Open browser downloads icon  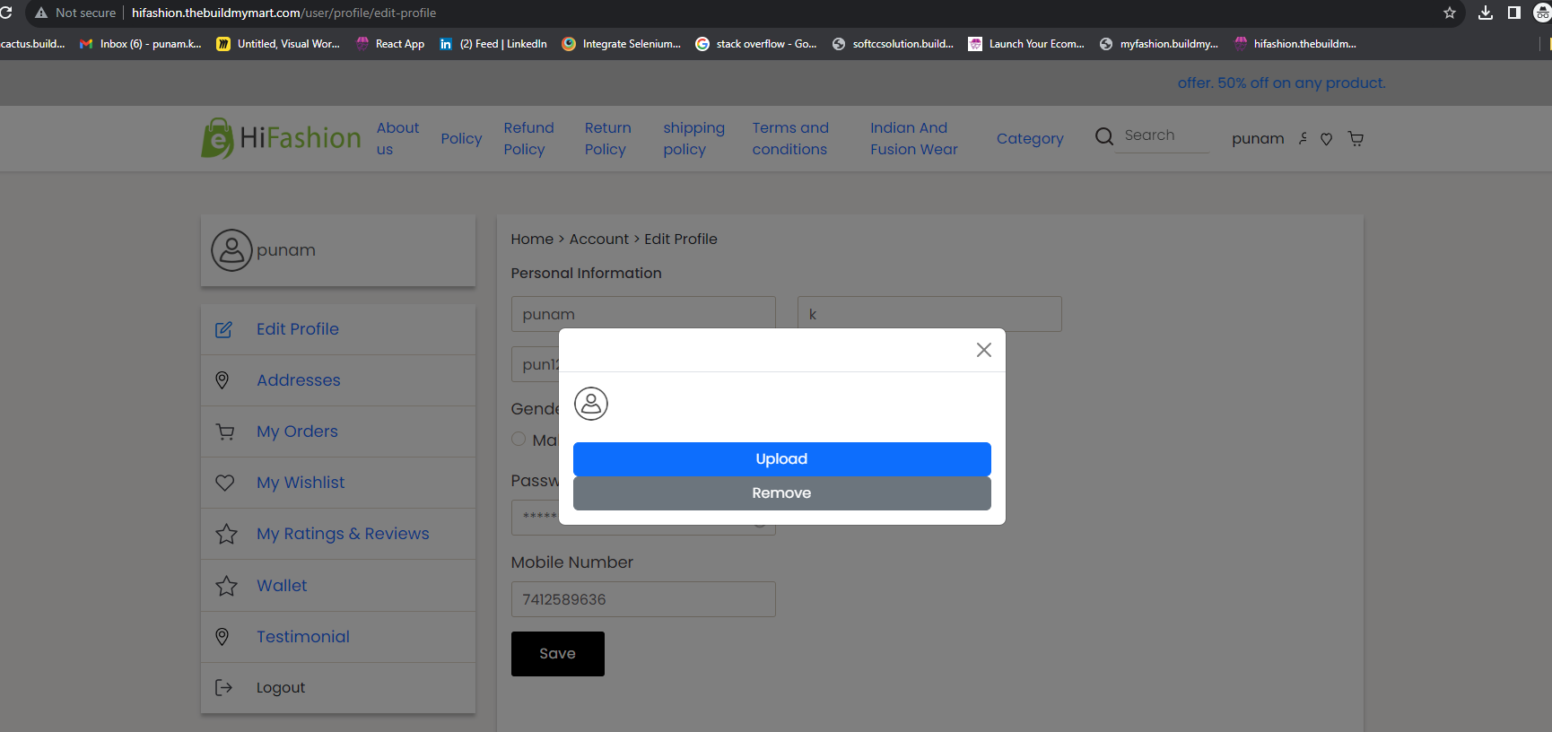[1486, 13]
